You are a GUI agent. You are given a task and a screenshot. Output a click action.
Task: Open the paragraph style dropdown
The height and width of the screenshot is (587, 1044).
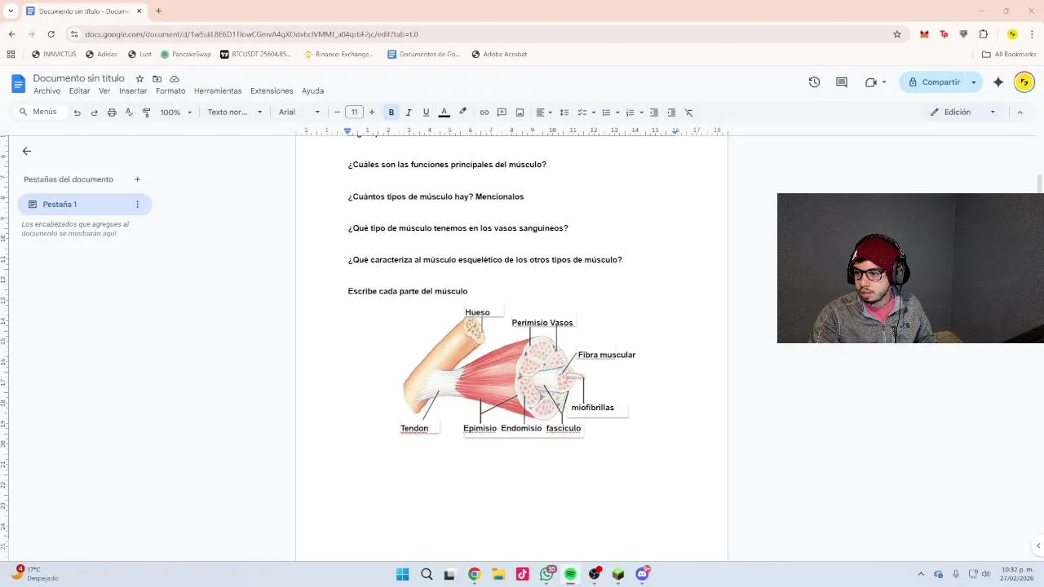pyautogui.click(x=235, y=113)
